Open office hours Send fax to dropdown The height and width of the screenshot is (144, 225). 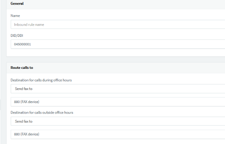[118, 89]
